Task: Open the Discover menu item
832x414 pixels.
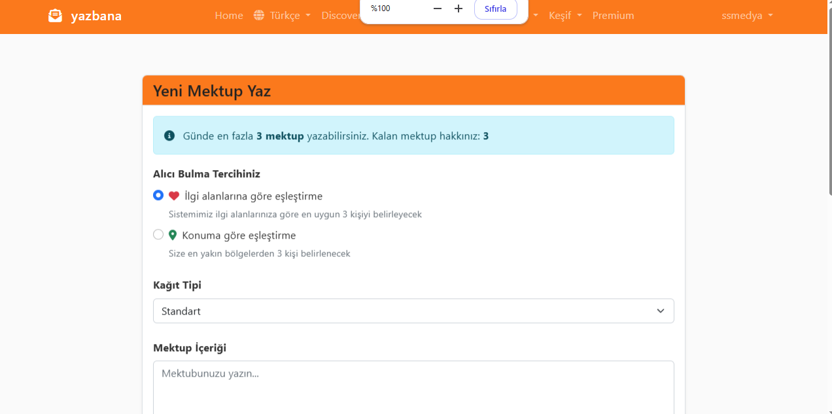Action: tap(340, 16)
